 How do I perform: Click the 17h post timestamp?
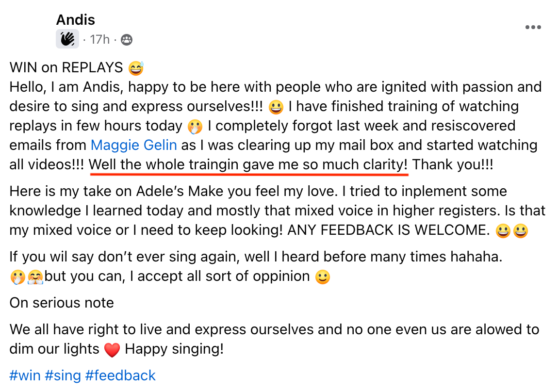point(100,39)
